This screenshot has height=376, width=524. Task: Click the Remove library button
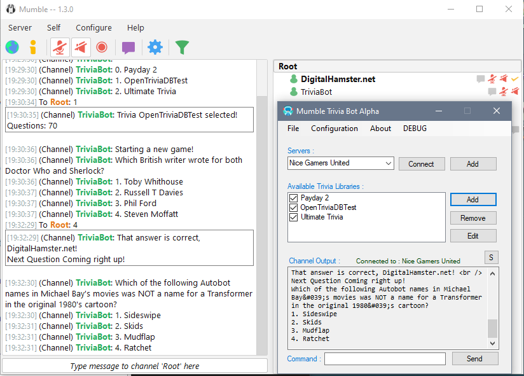(x=472, y=218)
